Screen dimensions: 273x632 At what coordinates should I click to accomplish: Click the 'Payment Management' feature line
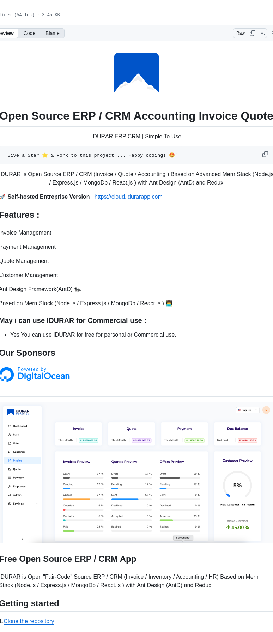(28, 247)
